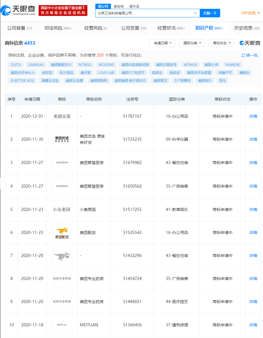Screen dimensions: 263x338
Task: Open the 经营状况 tab
Action: (x=171, y=28)
